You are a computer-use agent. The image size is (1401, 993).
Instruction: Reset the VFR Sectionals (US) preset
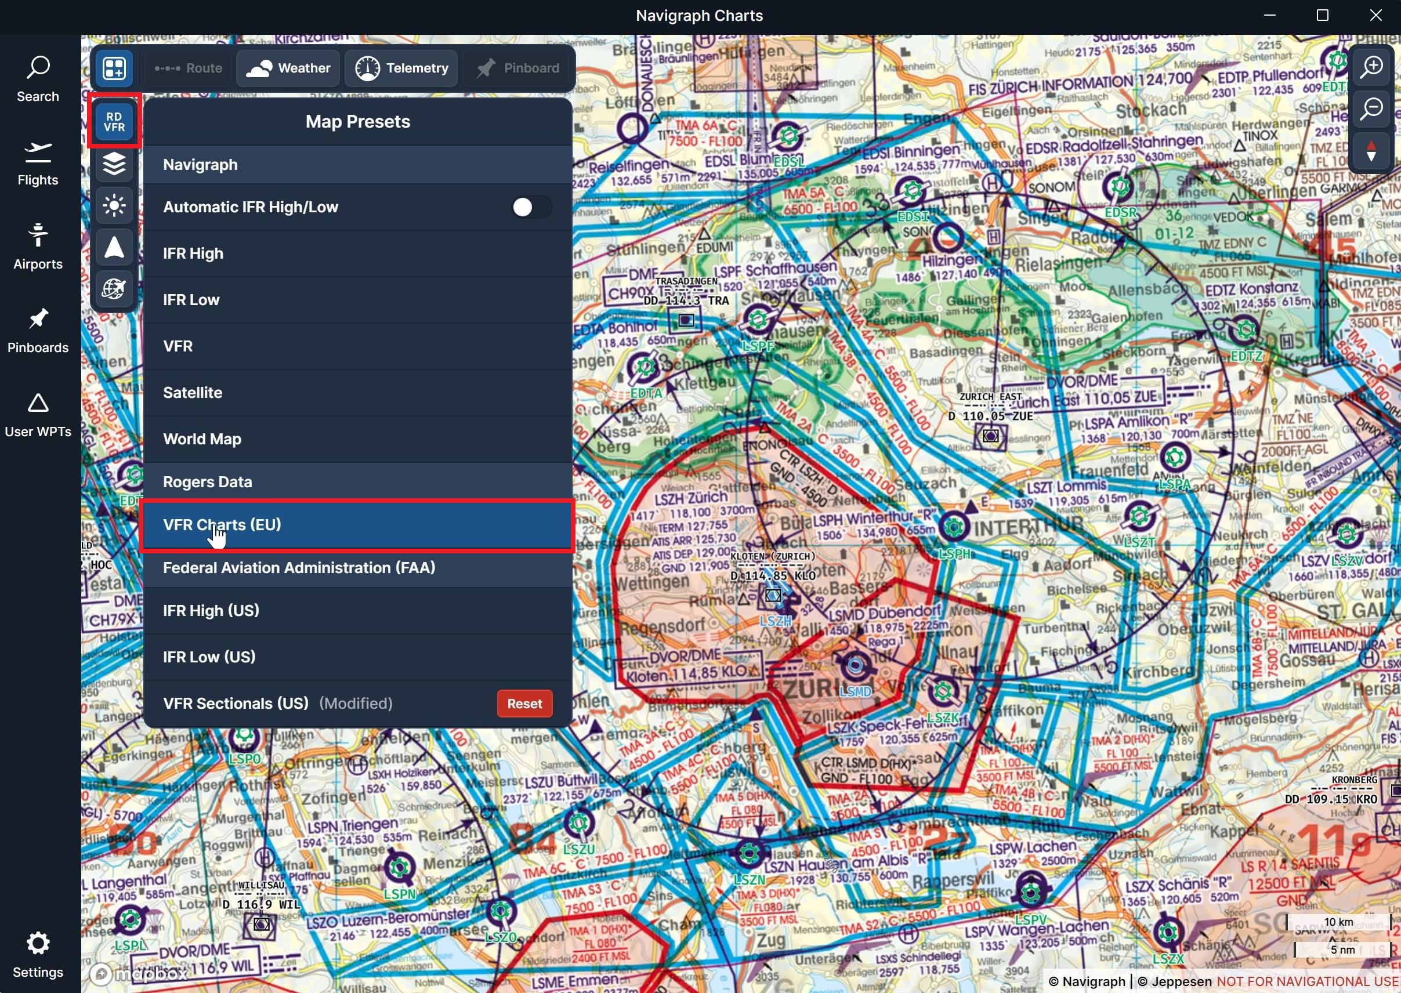coord(524,703)
